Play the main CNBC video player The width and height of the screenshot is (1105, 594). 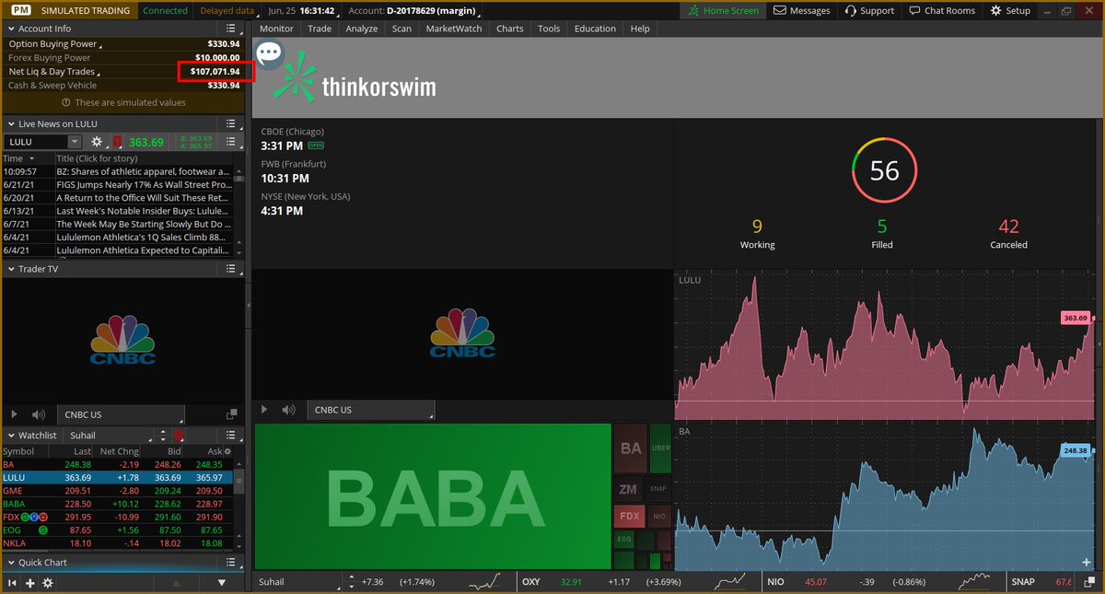pos(264,410)
